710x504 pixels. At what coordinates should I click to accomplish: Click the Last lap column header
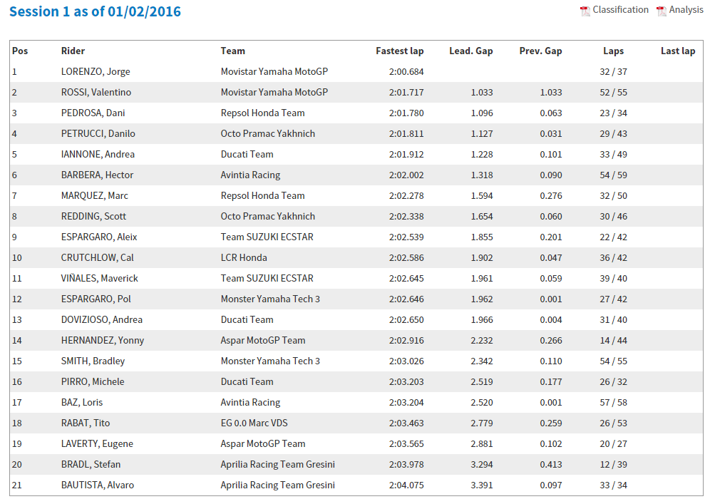tap(677, 51)
